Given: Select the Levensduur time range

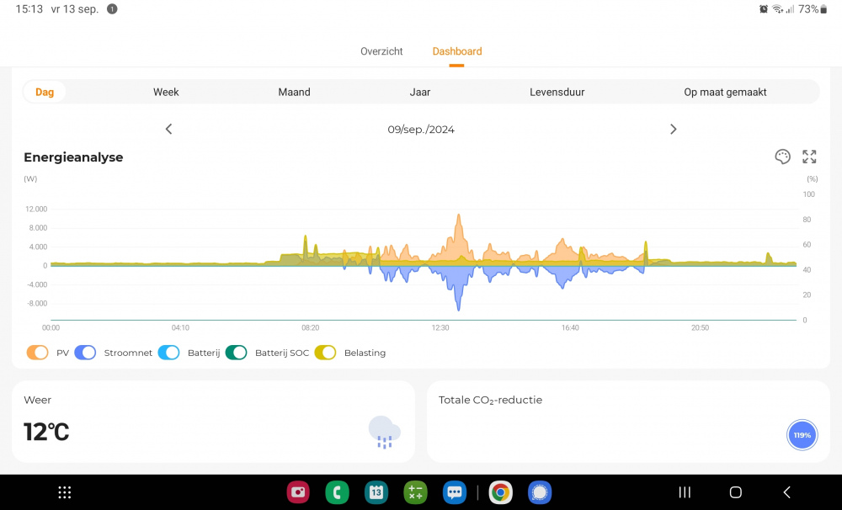Looking at the screenshot, I should [x=557, y=92].
